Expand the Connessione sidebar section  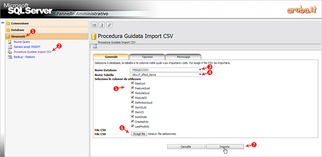pyautogui.click(x=47, y=23)
